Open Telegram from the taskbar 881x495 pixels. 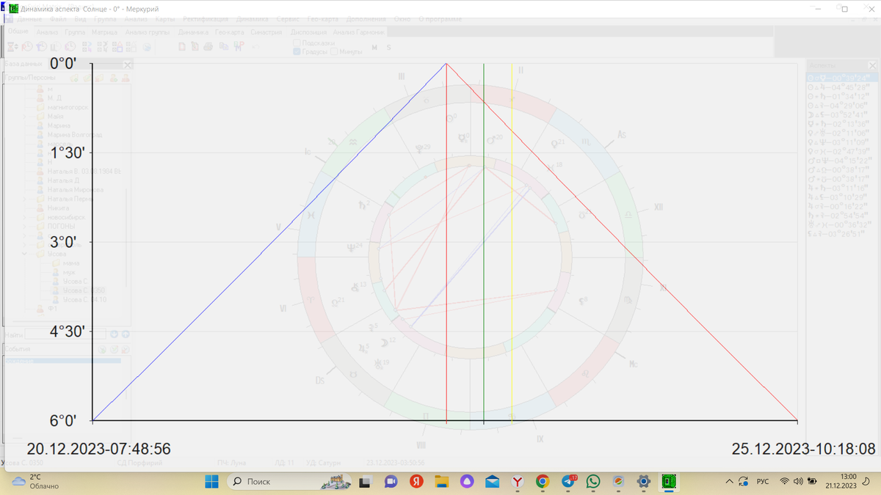[569, 481]
